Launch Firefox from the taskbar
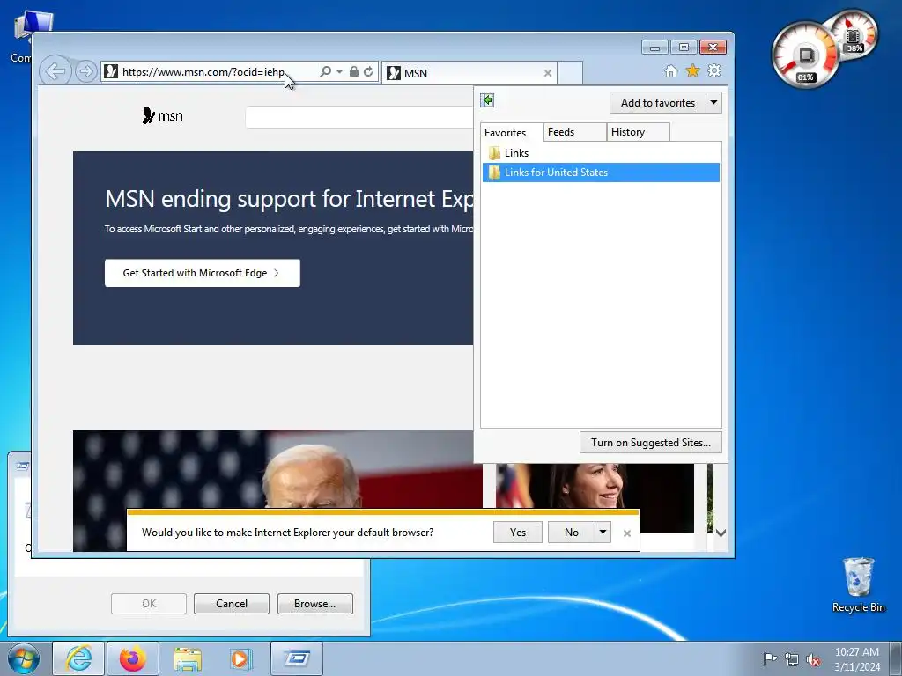 [133, 658]
